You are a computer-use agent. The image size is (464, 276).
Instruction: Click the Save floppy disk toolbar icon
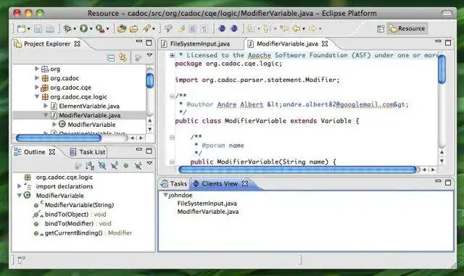[38, 29]
